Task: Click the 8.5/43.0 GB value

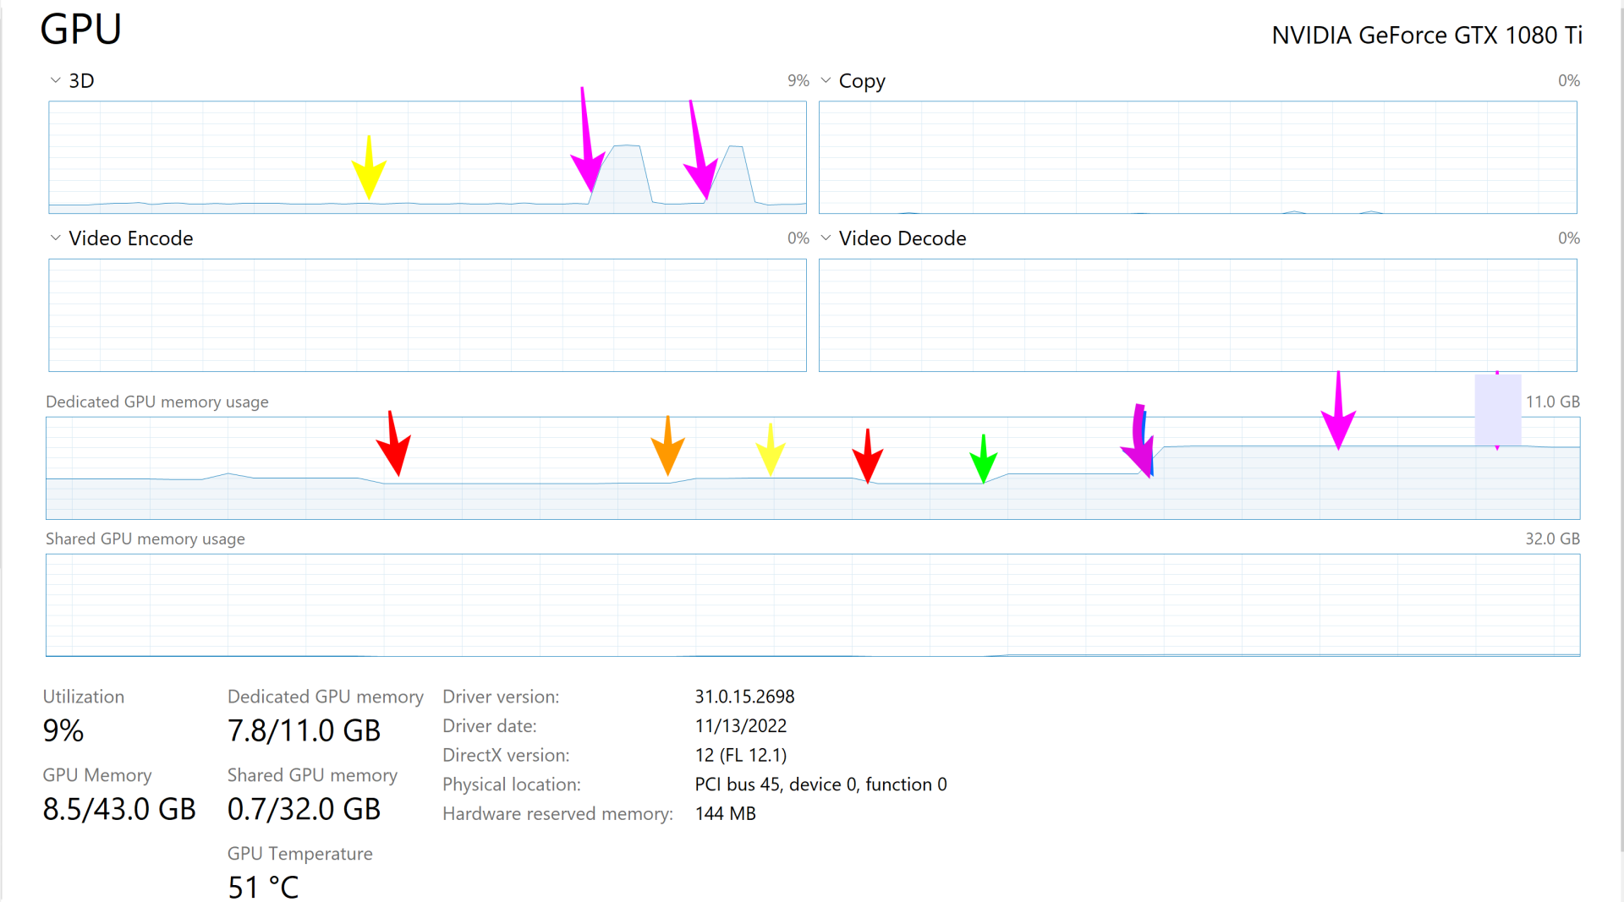Action: tap(119, 809)
